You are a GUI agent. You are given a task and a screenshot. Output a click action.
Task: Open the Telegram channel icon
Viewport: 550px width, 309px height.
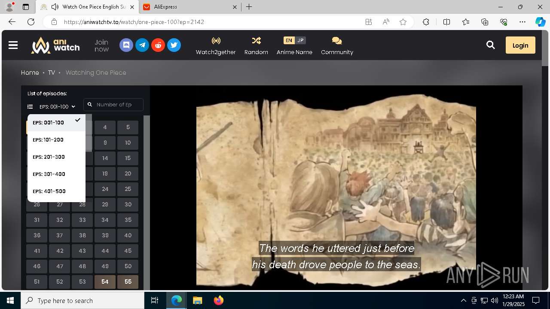tap(142, 45)
